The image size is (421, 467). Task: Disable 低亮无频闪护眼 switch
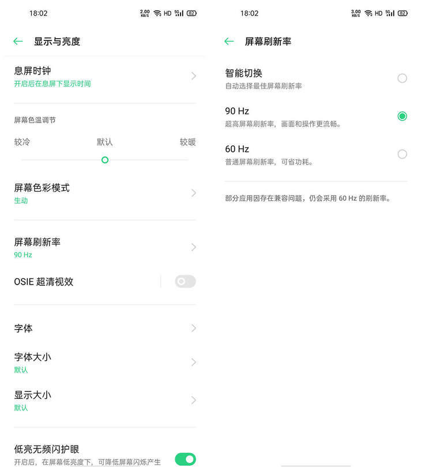click(x=185, y=459)
